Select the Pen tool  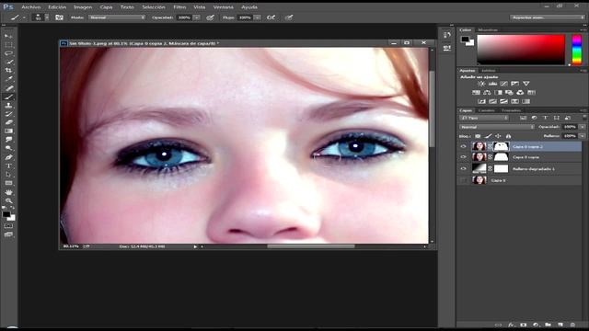click(x=8, y=157)
